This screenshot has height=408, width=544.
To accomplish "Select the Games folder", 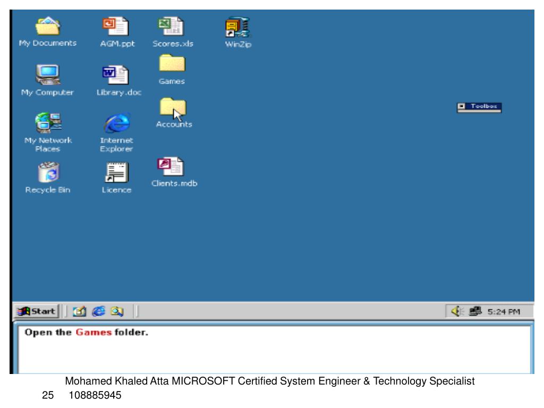I will point(172,70).
